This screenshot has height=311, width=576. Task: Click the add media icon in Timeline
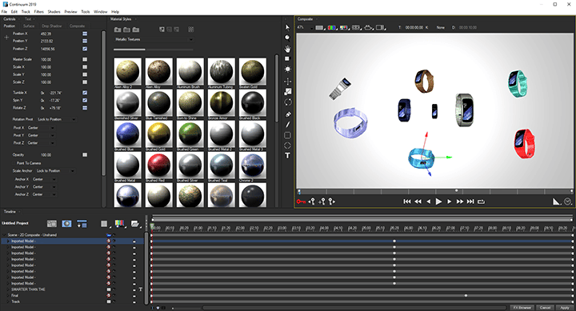click(x=52, y=224)
